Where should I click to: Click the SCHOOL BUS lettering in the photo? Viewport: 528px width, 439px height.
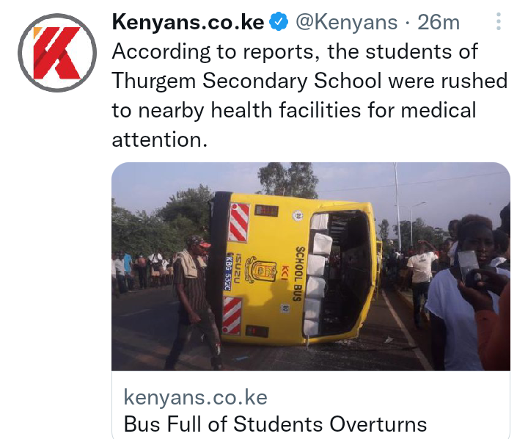299,274
